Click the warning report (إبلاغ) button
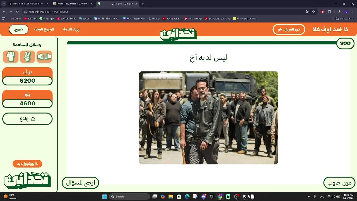357x201 pixels. click(27, 119)
